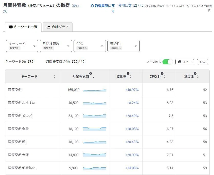Switch to the 合計グラフ tab
This screenshot has width=214, height=175.
point(58,27)
